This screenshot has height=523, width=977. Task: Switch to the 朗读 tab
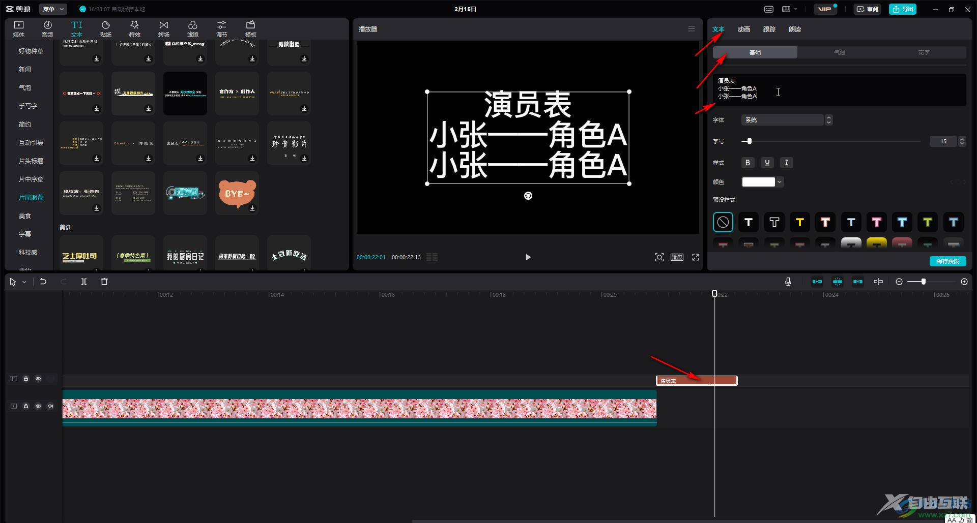point(795,29)
